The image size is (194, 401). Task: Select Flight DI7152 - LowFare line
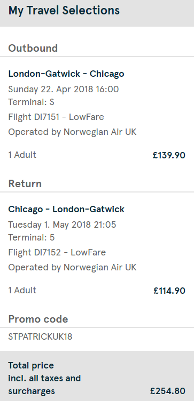click(57, 252)
